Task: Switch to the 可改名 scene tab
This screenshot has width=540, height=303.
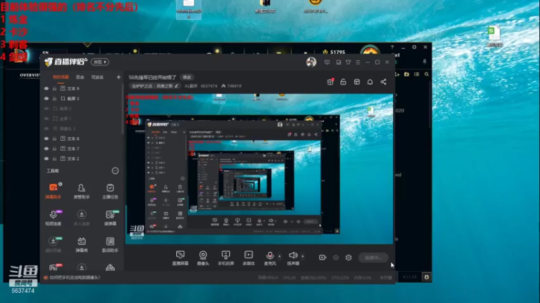Action: 97,77
